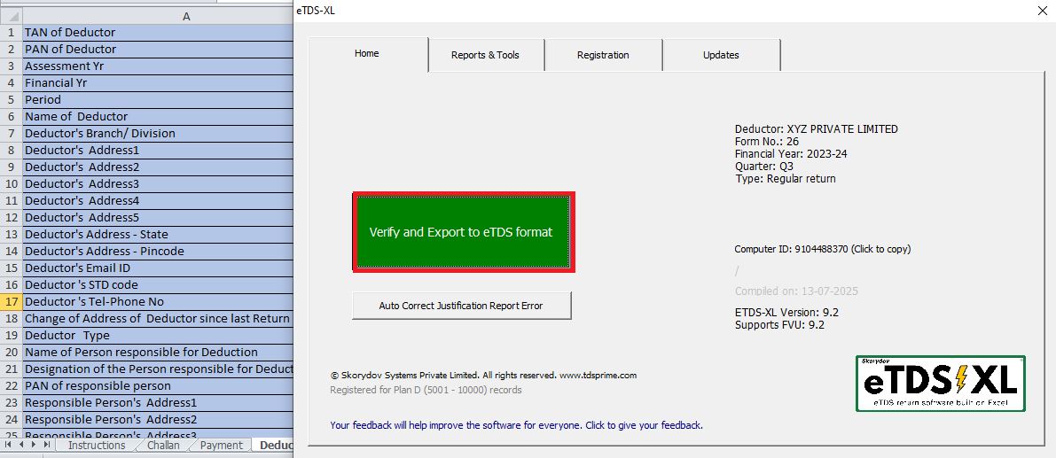Go to last sheet navigation arrow
The height and width of the screenshot is (458, 1056).
click(x=46, y=446)
